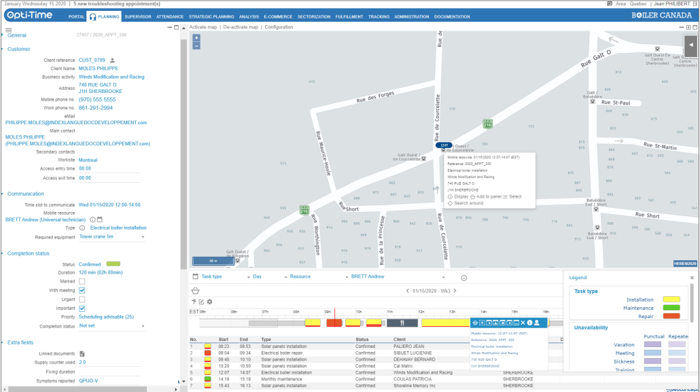Click Search around in map popup
The height and width of the screenshot is (392, 700).
click(x=466, y=203)
